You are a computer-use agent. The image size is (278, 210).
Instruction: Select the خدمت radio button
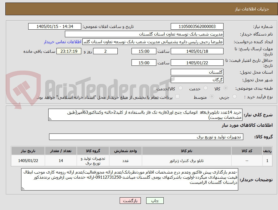click(206, 88)
